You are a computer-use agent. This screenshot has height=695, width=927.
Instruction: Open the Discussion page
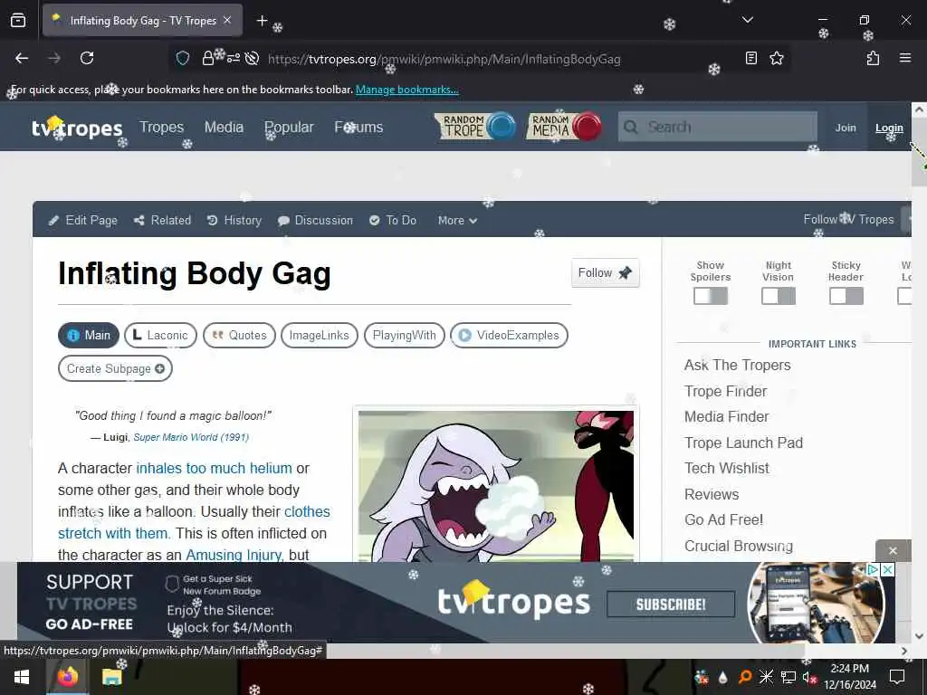pyautogui.click(x=315, y=220)
